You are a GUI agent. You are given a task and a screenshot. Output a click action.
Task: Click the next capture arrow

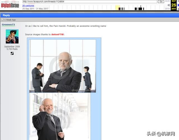point(178,5)
